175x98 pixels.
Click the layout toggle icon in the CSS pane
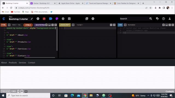(x=167, y=25)
